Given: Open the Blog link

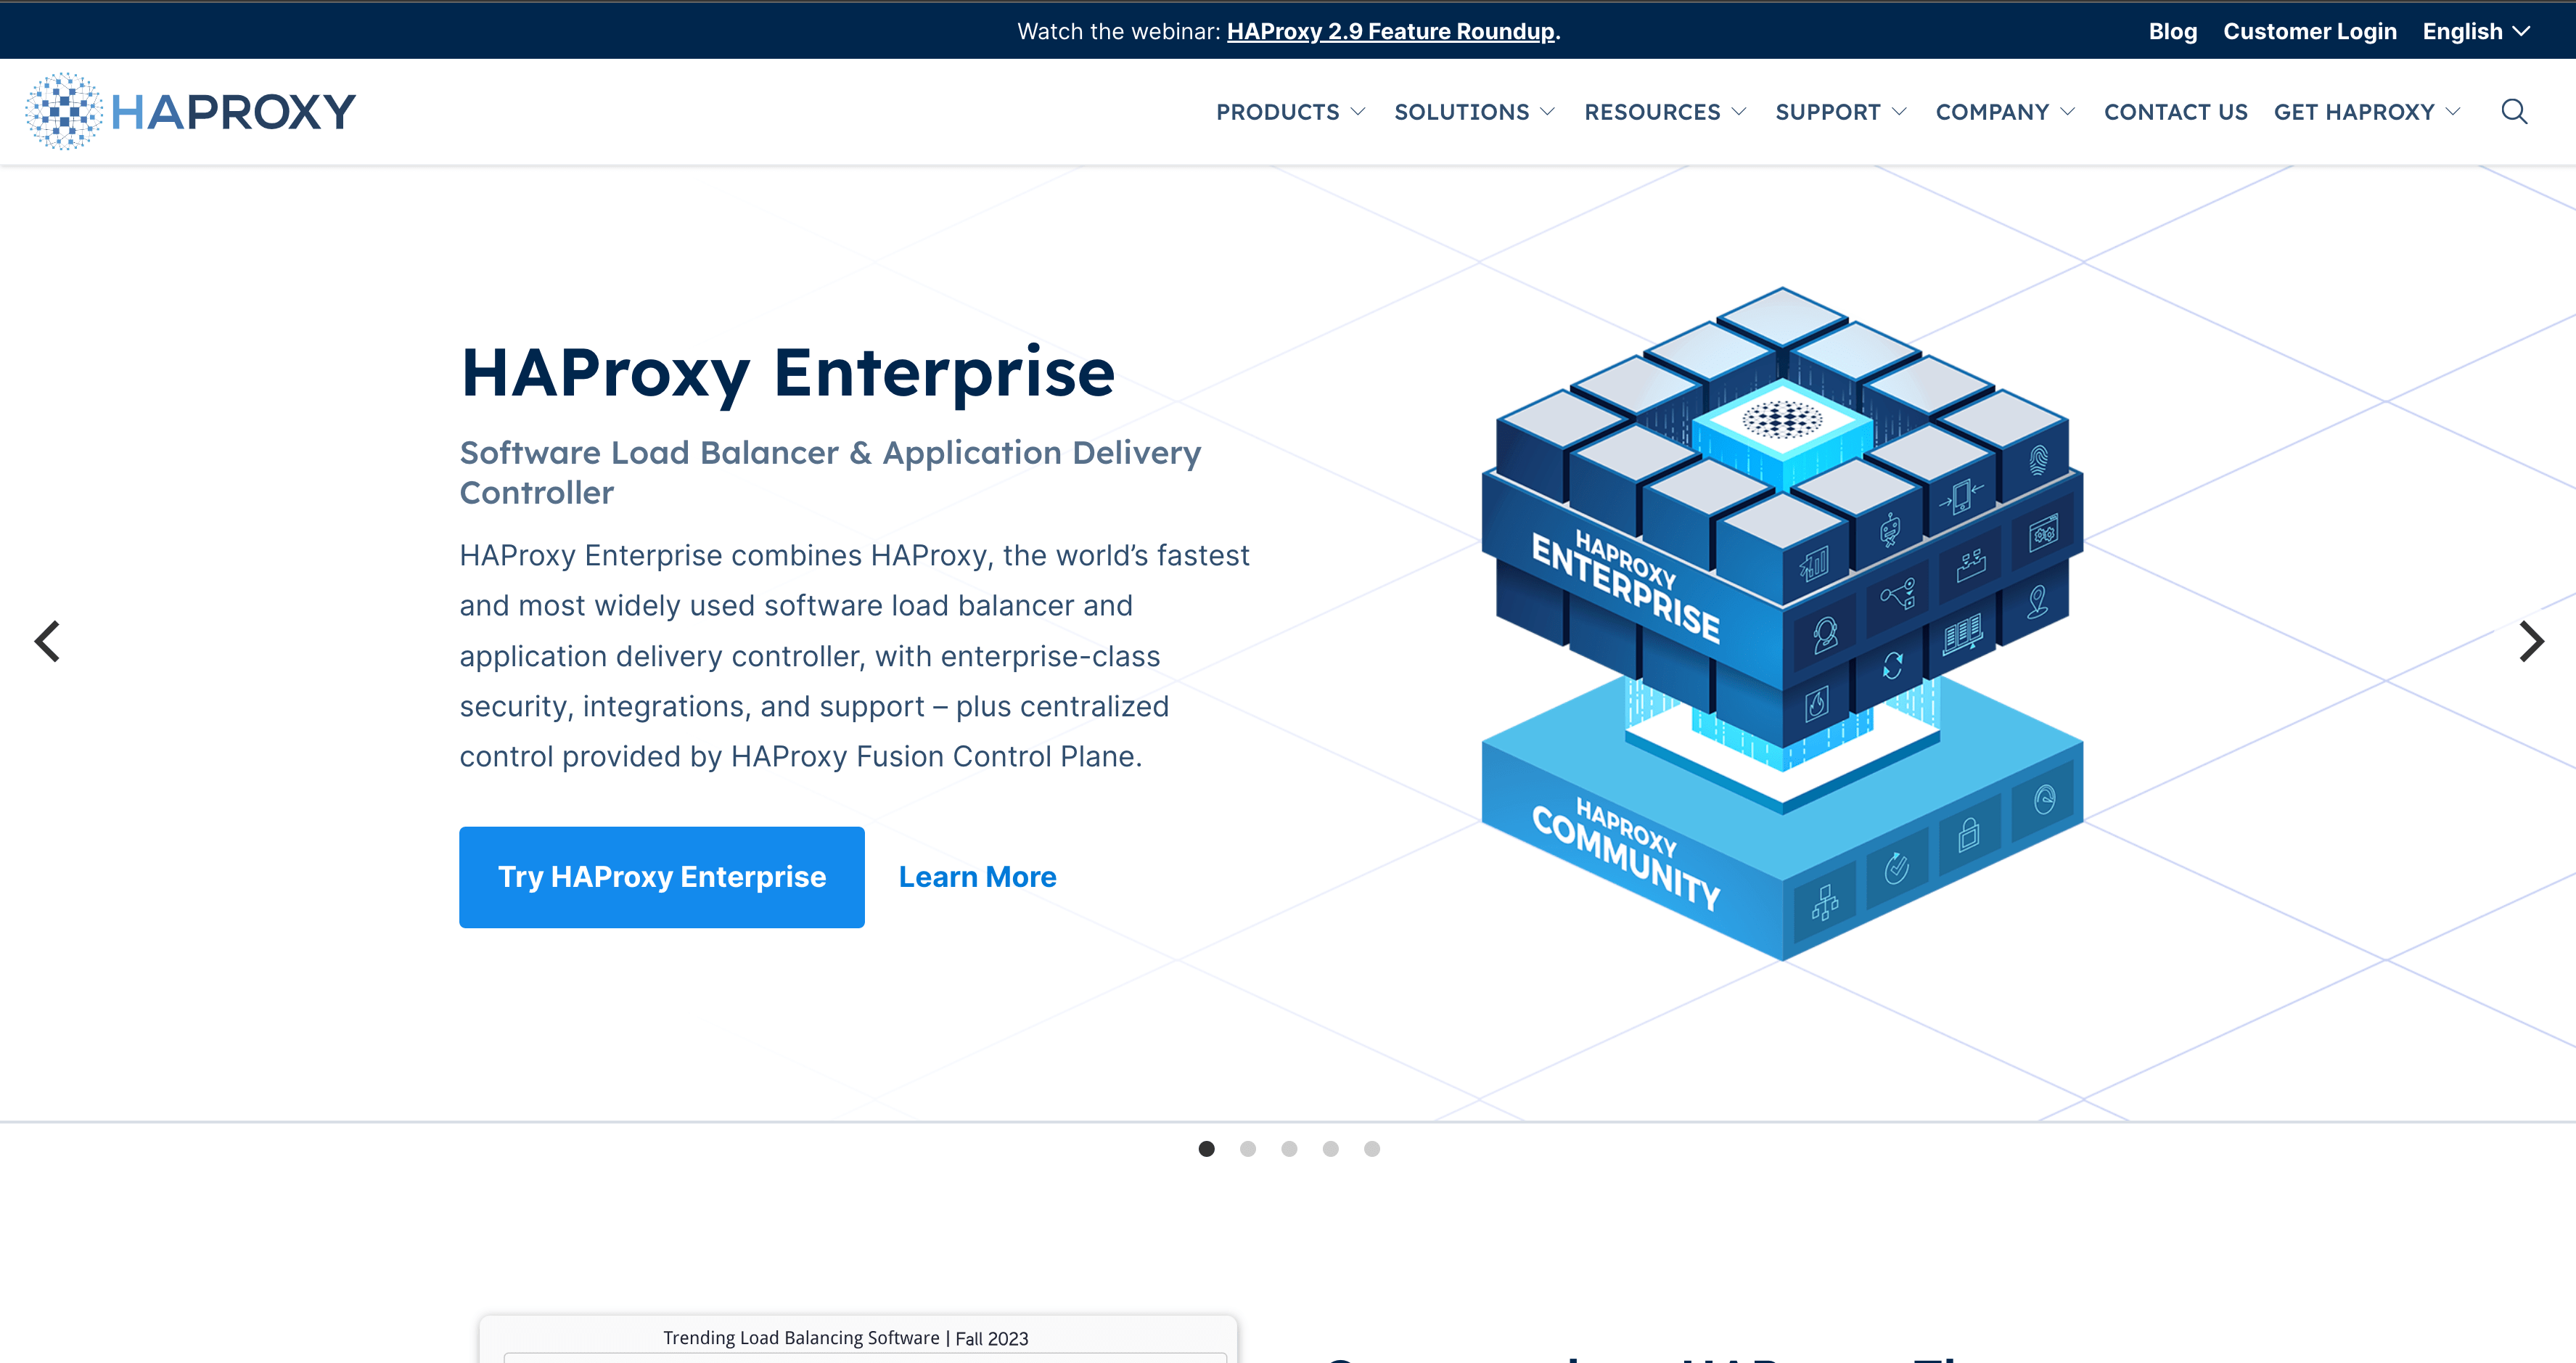Looking at the screenshot, I should tap(2172, 31).
